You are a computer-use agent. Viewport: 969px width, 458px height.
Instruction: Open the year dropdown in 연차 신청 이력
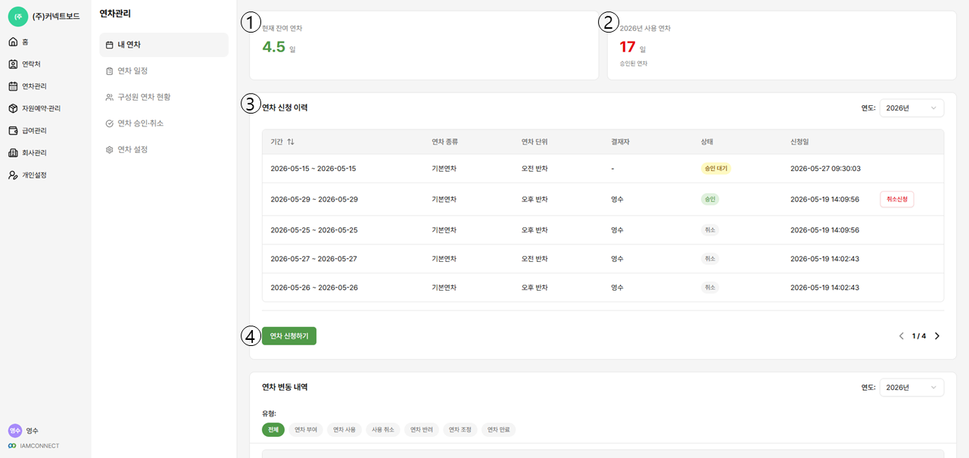911,108
